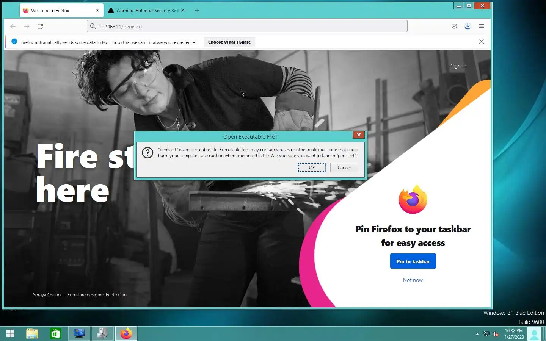Show hidden system tray icons arrow

tap(477, 334)
